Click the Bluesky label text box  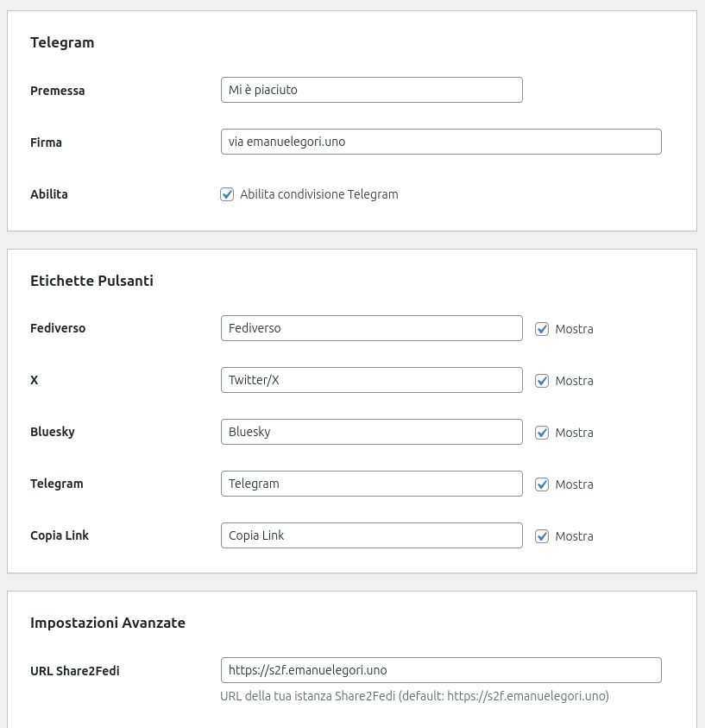[x=371, y=432]
